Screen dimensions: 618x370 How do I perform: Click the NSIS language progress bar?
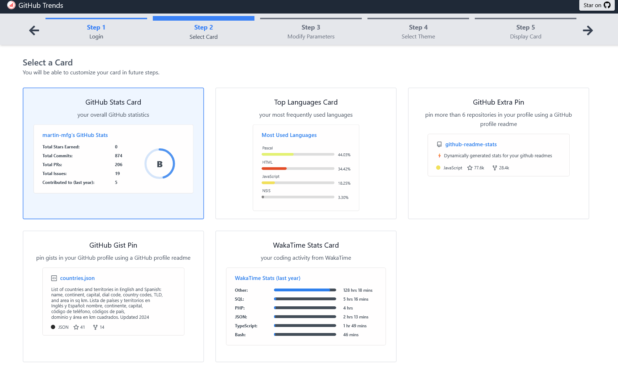click(298, 197)
